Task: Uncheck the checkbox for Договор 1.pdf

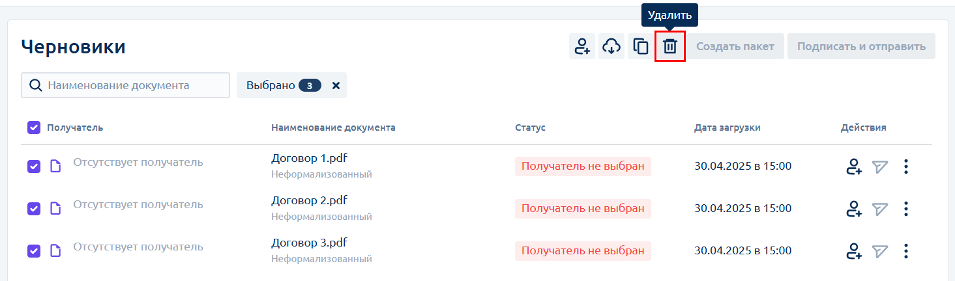Action: pos(34,167)
